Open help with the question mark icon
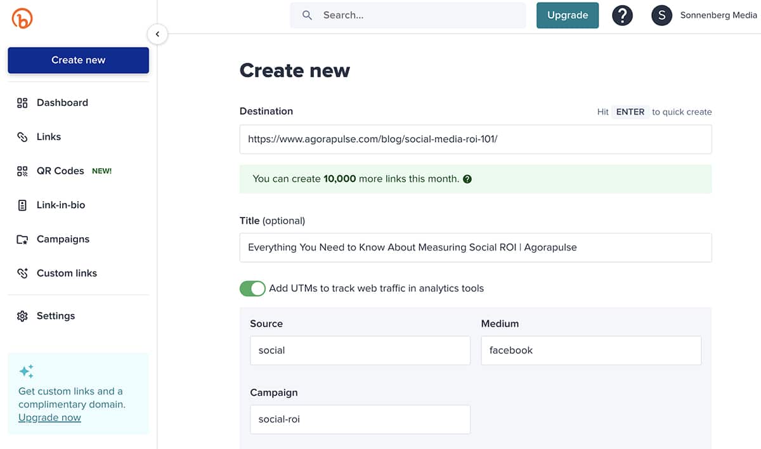 623,15
